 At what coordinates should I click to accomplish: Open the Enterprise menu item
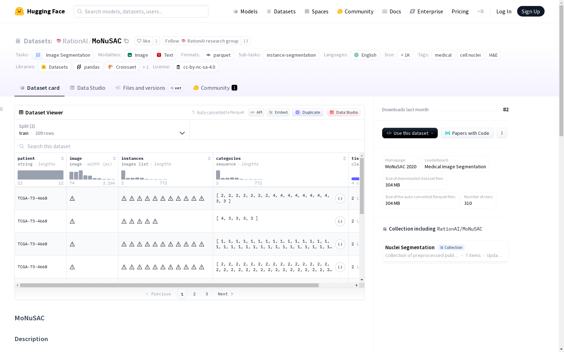tap(426, 11)
